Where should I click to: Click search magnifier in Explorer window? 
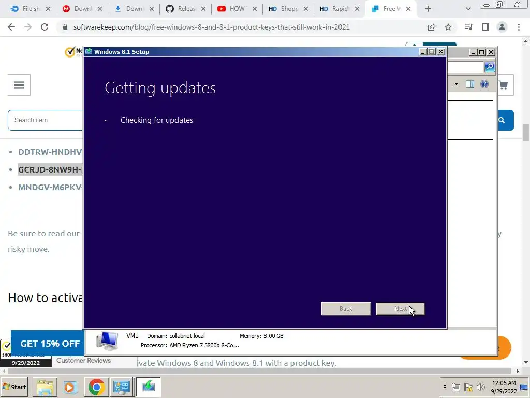pos(490,67)
